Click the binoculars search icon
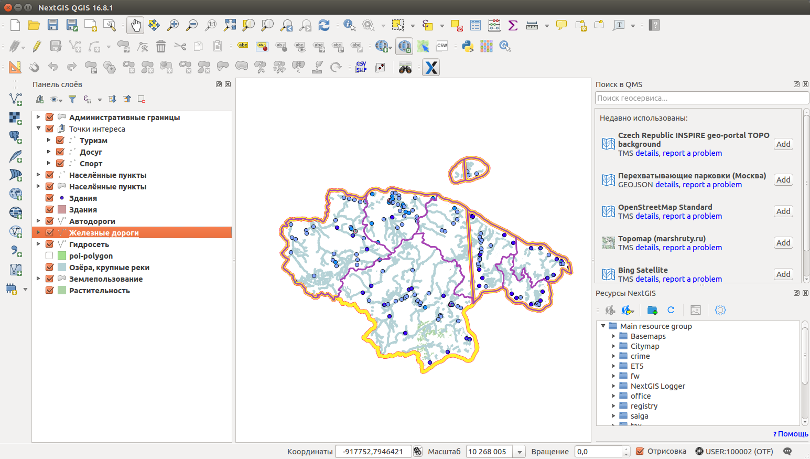This screenshot has height=459, width=810. coord(405,68)
